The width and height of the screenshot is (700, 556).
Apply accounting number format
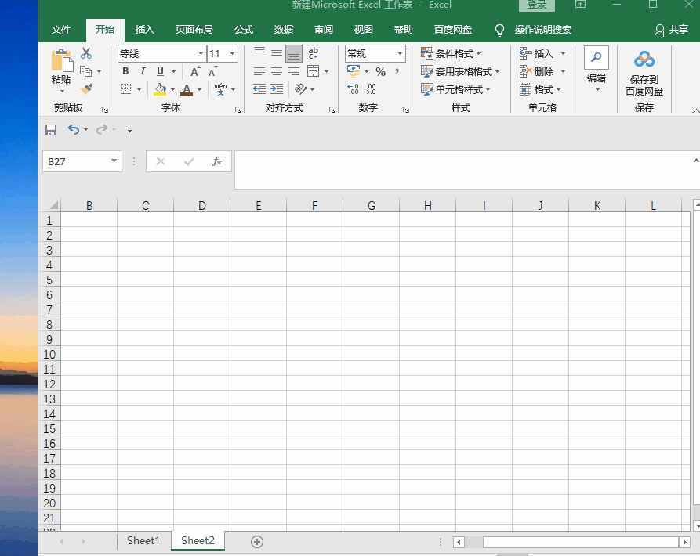354,71
